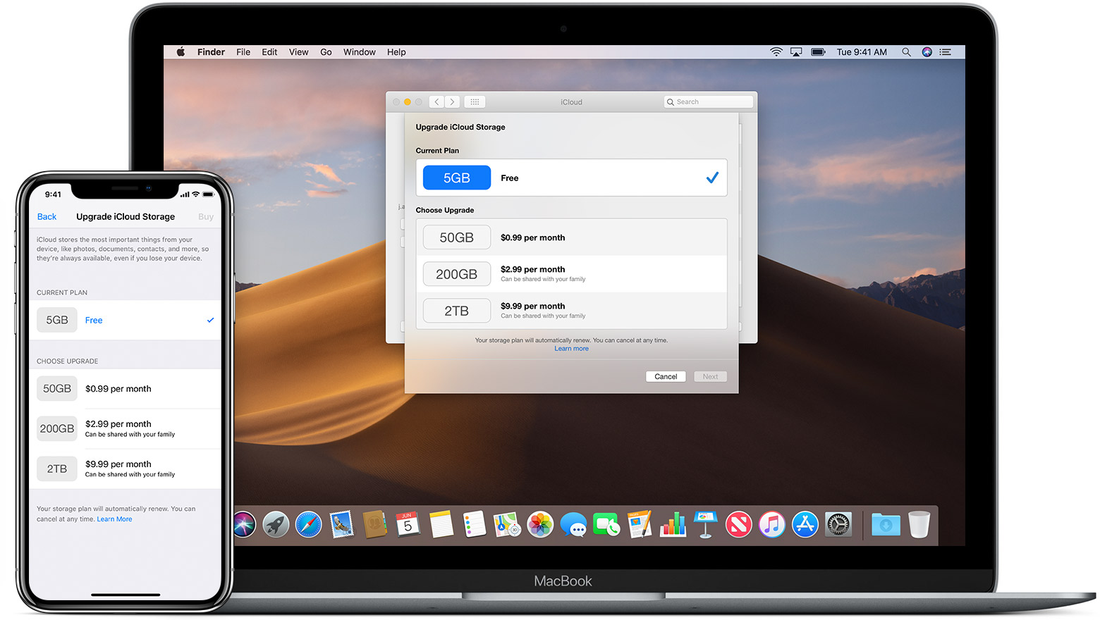The width and height of the screenshot is (1100, 620).
Task: Show all preferences grid button
Action: 475,102
